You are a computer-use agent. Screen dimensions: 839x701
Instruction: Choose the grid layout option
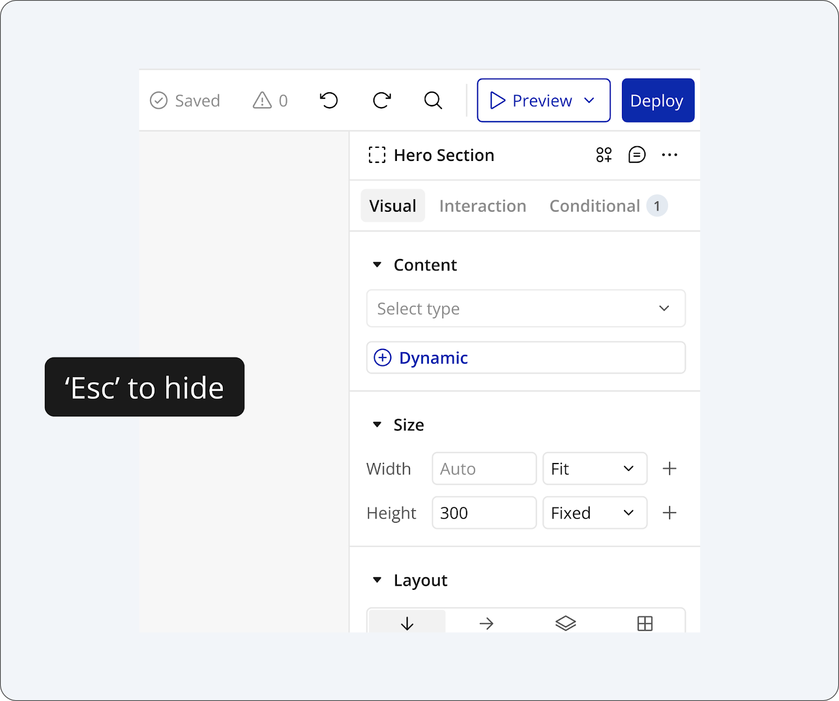tap(645, 623)
